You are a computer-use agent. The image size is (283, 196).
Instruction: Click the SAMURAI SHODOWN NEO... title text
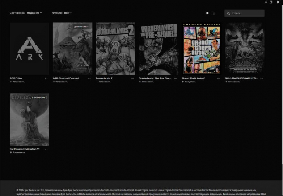point(241,78)
